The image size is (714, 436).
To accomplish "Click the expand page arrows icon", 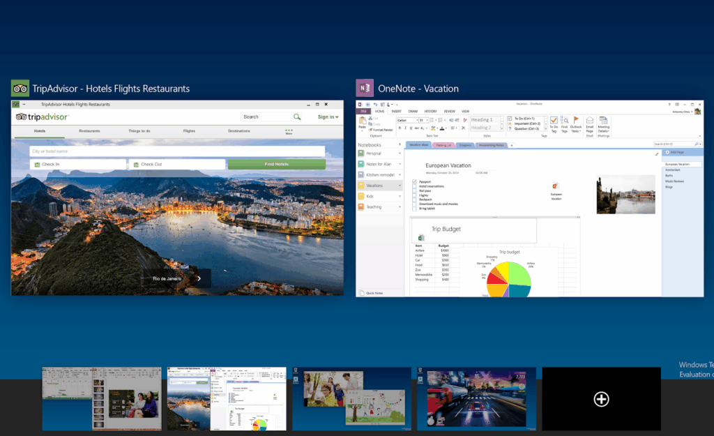I will (657, 154).
